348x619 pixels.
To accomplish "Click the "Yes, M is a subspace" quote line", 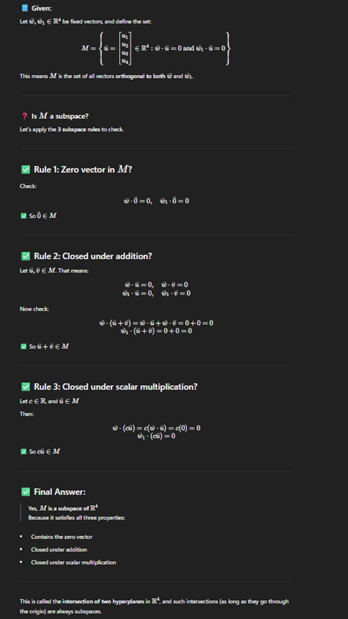I will click(x=63, y=508).
